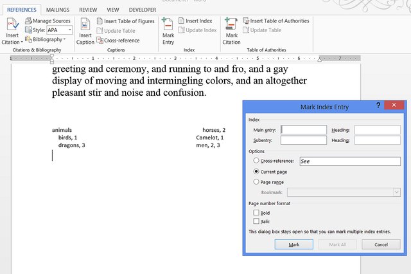Click the dialog Help question mark

(378, 105)
